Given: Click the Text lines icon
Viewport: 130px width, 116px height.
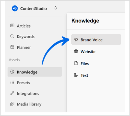Looking at the screenshot, I should pos(76,75).
